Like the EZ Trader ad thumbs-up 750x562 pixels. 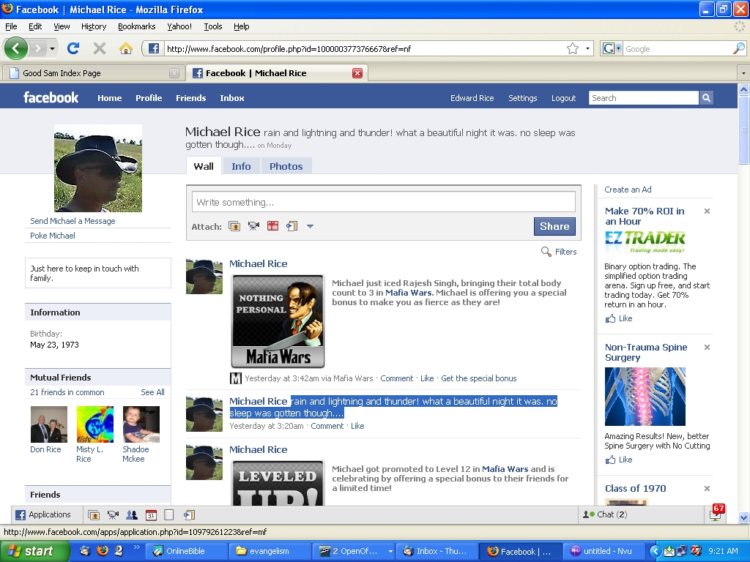610,318
